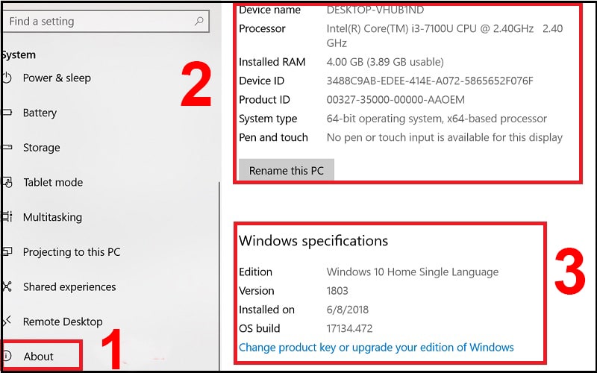Open Storage via its sidebar icon
Screen dimensions: 597x373
point(7,148)
